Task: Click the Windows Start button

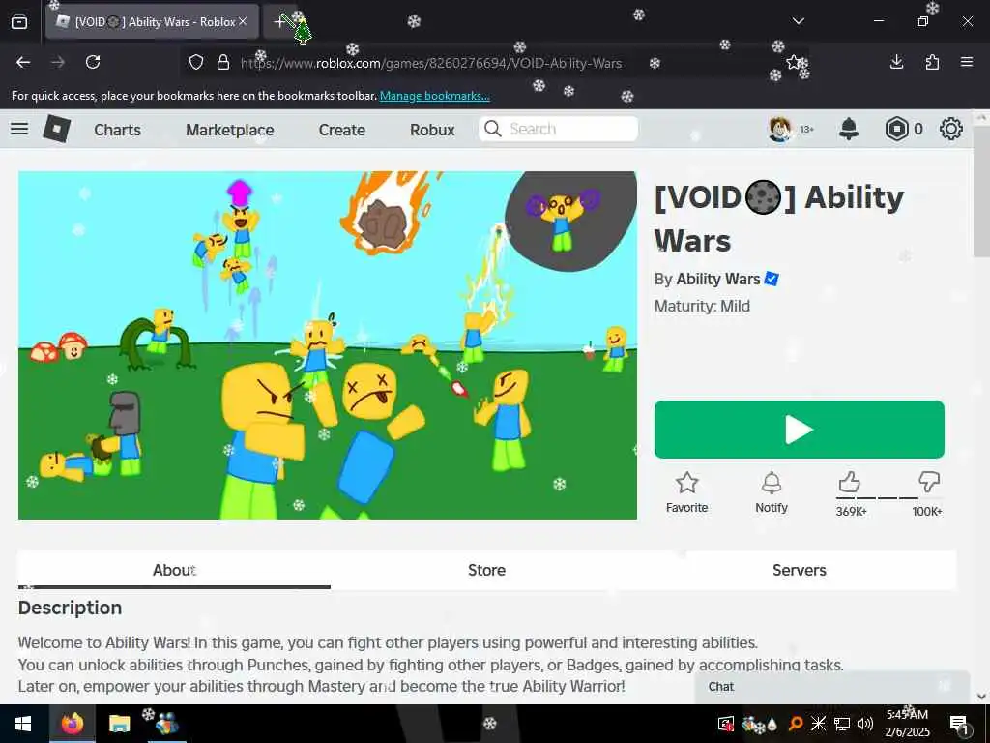Action: pos(24,724)
